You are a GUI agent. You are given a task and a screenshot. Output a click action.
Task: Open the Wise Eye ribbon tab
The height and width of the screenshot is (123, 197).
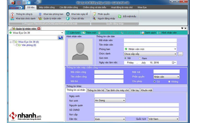pyautogui.click(x=142, y=7)
